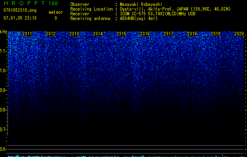Select the file name 0701052310.png

point(20,11)
